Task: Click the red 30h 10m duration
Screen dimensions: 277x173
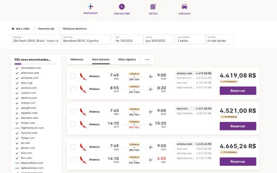Action: click(x=134, y=127)
